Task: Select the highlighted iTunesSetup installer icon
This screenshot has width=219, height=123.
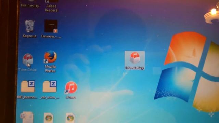Action: pos(134,60)
